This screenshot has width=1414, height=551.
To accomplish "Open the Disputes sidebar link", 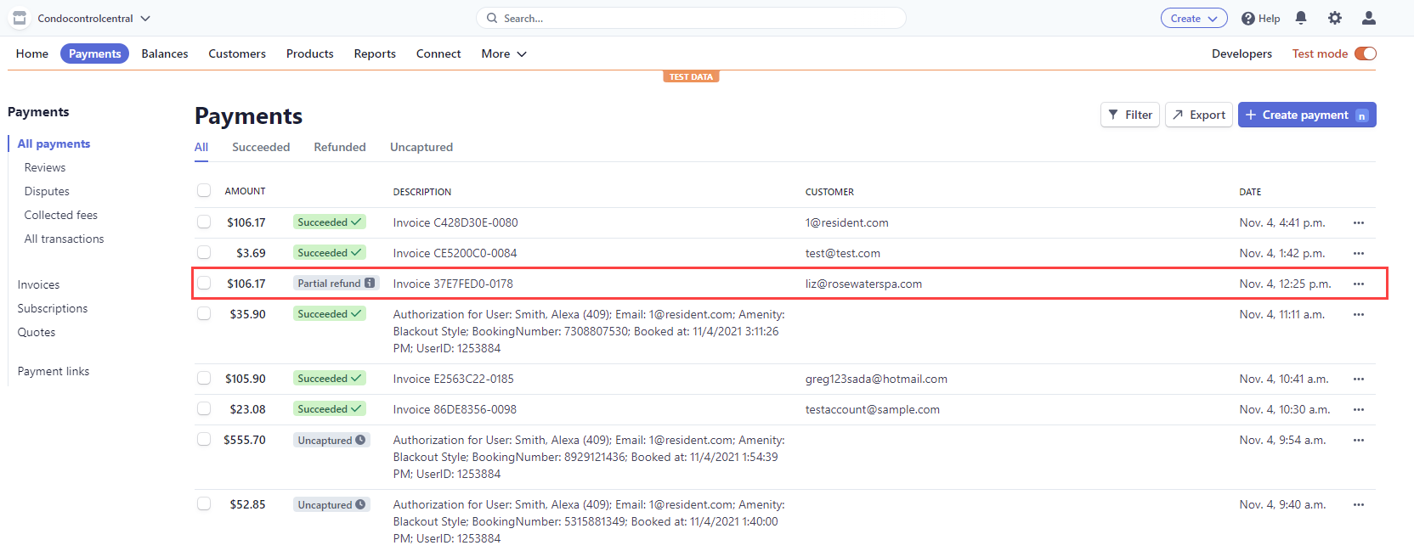I will 47,191.
